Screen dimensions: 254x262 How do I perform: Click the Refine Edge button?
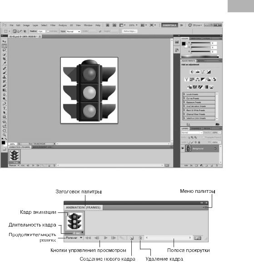[x=129, y=31]
